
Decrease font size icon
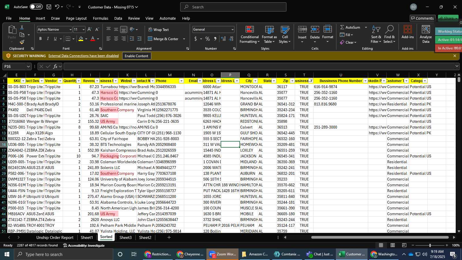click(97, 29)
